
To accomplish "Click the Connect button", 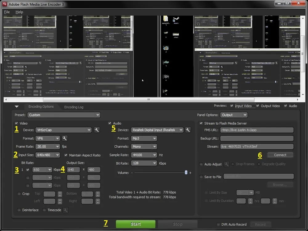I will coord(280,155).
